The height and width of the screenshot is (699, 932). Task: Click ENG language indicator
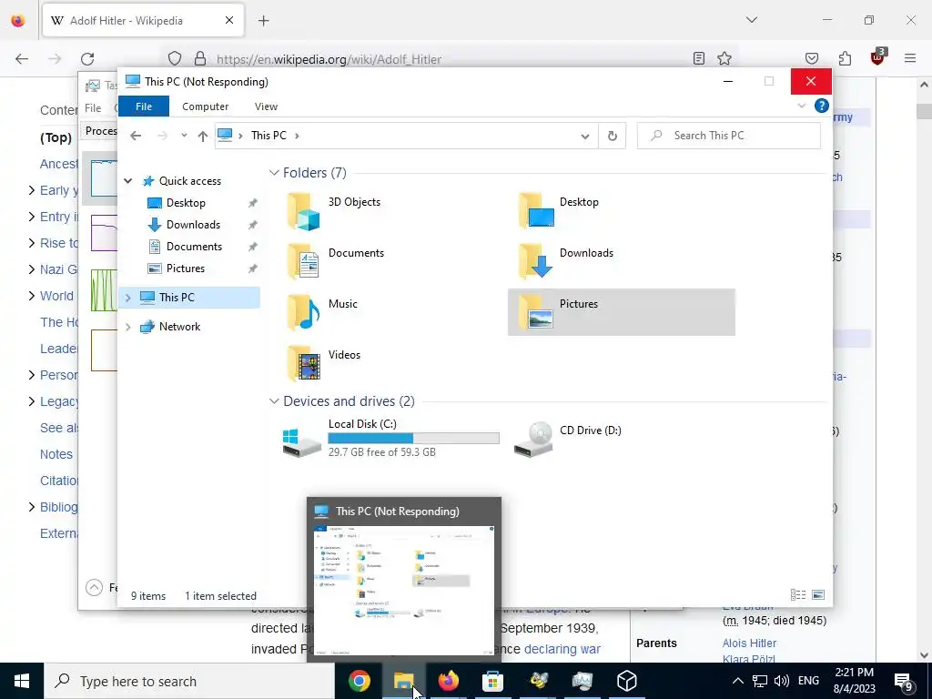[x=808, y=681]
